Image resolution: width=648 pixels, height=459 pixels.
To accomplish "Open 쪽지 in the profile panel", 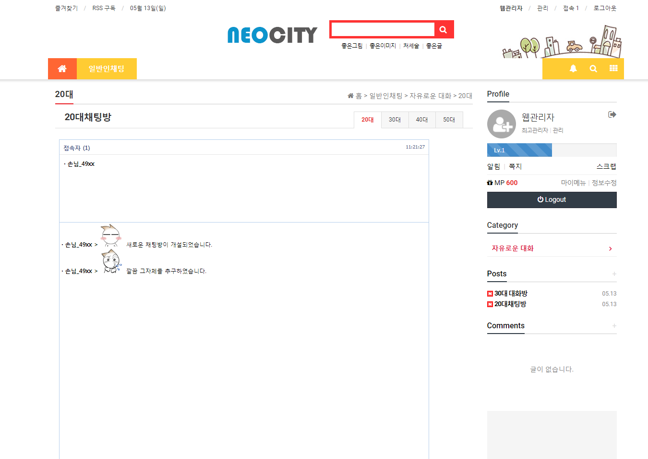I will [x=515, y=166].
